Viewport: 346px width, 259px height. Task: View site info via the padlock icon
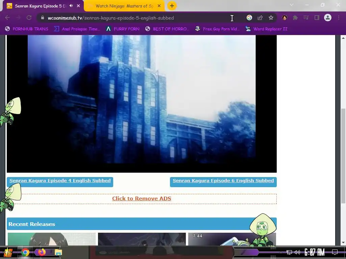(x=43, y=18)
